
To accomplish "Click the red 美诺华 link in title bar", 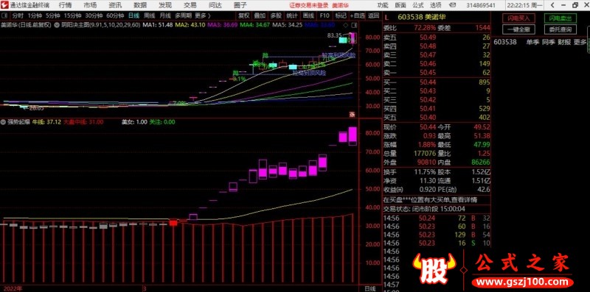I will click(x=341, y=6).
